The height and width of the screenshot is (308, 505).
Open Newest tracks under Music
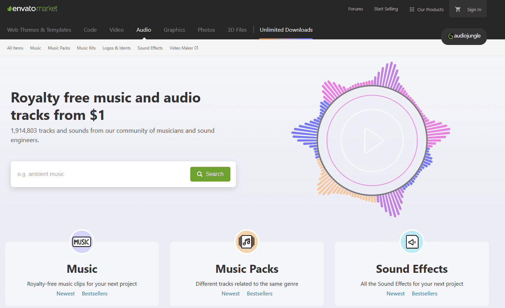click(x=66, y=293)
